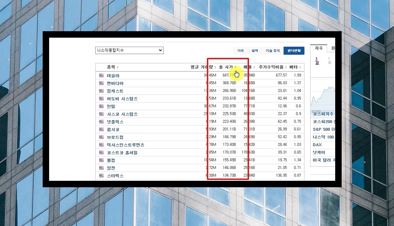394x226 pixels.
Task: Click 엔비디아 market cap value 368.76B
Action: coord(229,83)
